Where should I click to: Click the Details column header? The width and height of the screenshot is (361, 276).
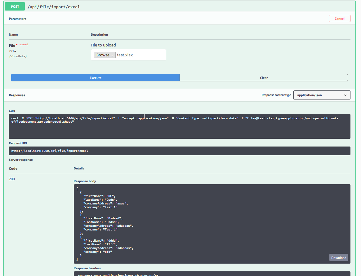(79, 169)
